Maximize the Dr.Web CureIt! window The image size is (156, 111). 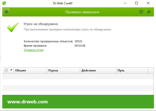coord(136,3)
